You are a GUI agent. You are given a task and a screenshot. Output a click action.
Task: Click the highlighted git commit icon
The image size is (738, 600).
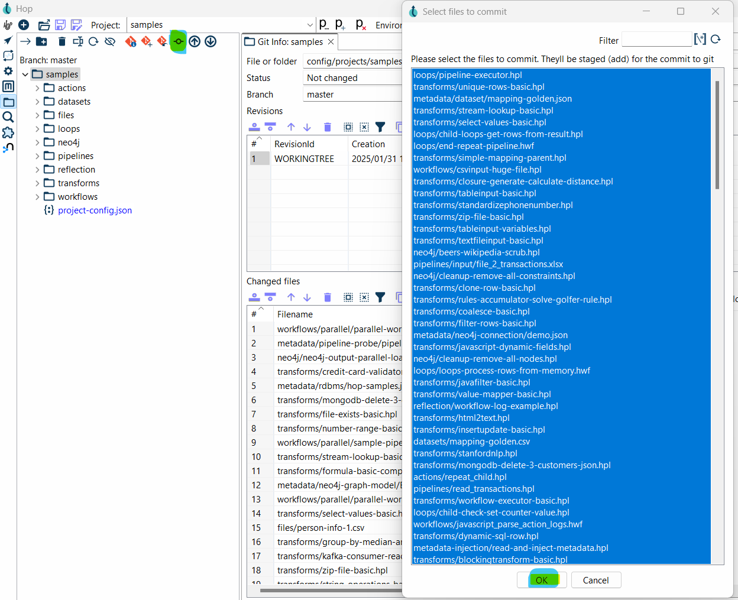click(178, 41)
